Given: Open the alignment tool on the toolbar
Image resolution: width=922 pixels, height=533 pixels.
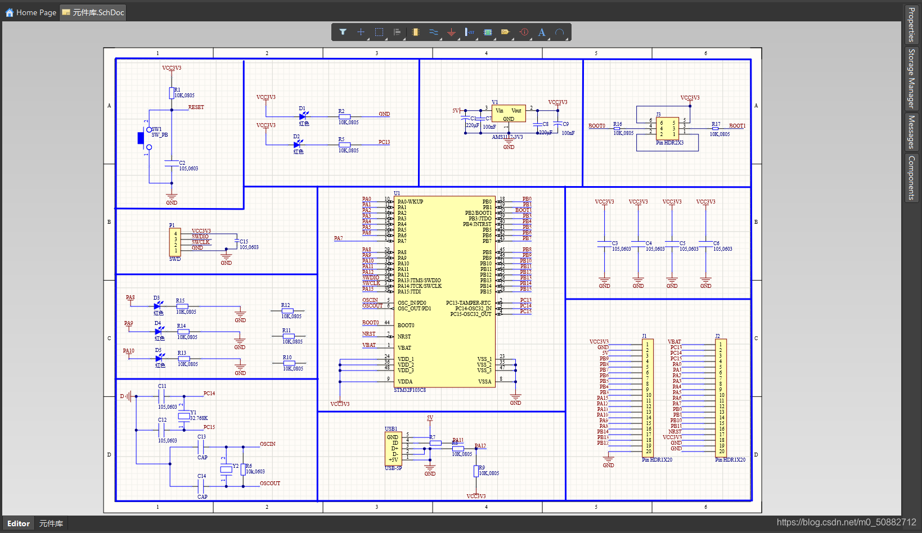Looking at the screenshot, I should (397, 32).
